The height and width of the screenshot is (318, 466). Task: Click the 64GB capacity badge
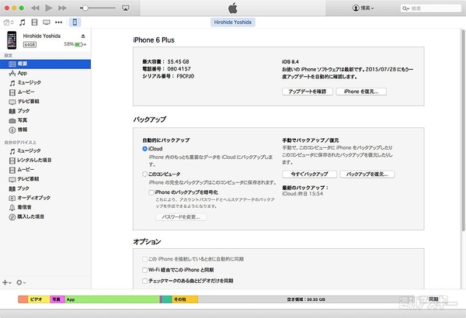pos(30,44)
